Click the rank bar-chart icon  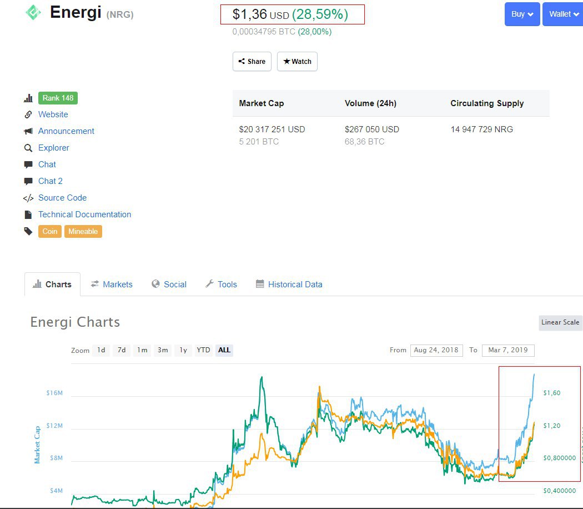pos(28,98)
